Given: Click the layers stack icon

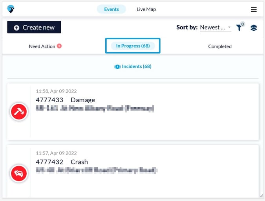Looking at the screenshot, I should [254, 28].
